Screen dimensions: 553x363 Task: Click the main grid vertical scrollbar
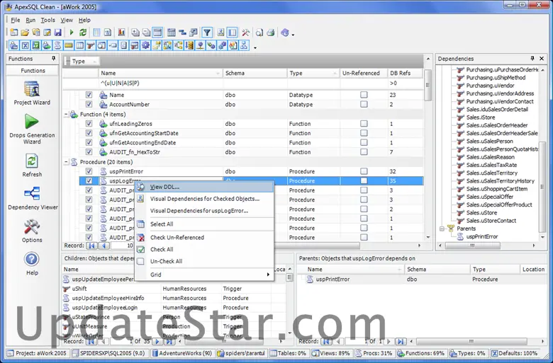pyautogui.click(x=428, y=84)
